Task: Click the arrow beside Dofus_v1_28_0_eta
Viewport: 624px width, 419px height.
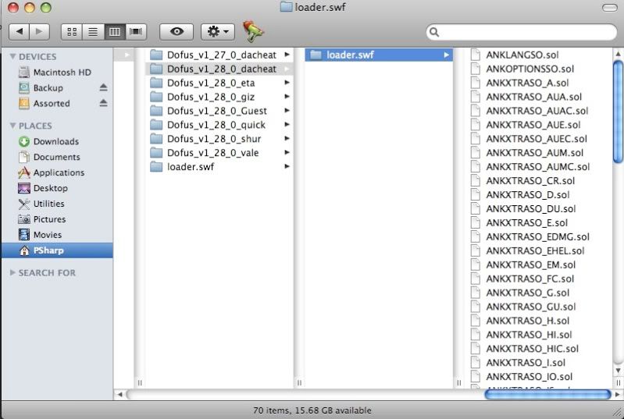Action: [x=287, y=83]
